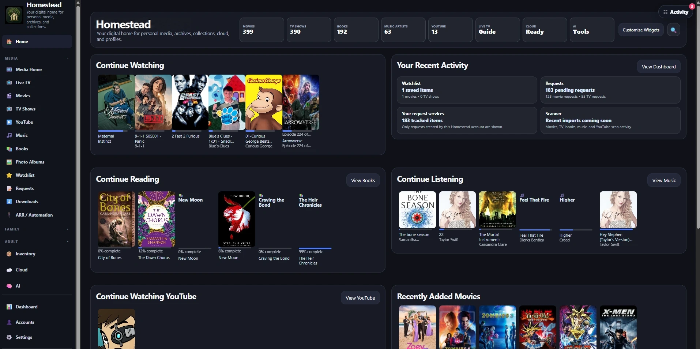Open the Settings gear icon
This screenshot has height=349, width=700.
(9, 337)
